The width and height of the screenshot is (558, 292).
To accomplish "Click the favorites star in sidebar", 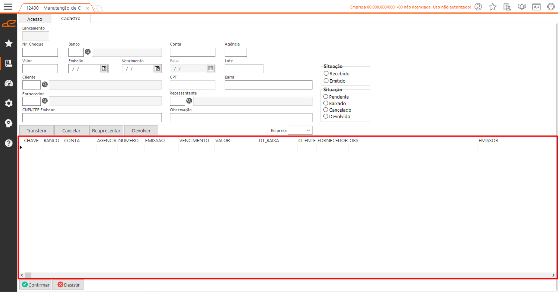I will coord(9,43).
